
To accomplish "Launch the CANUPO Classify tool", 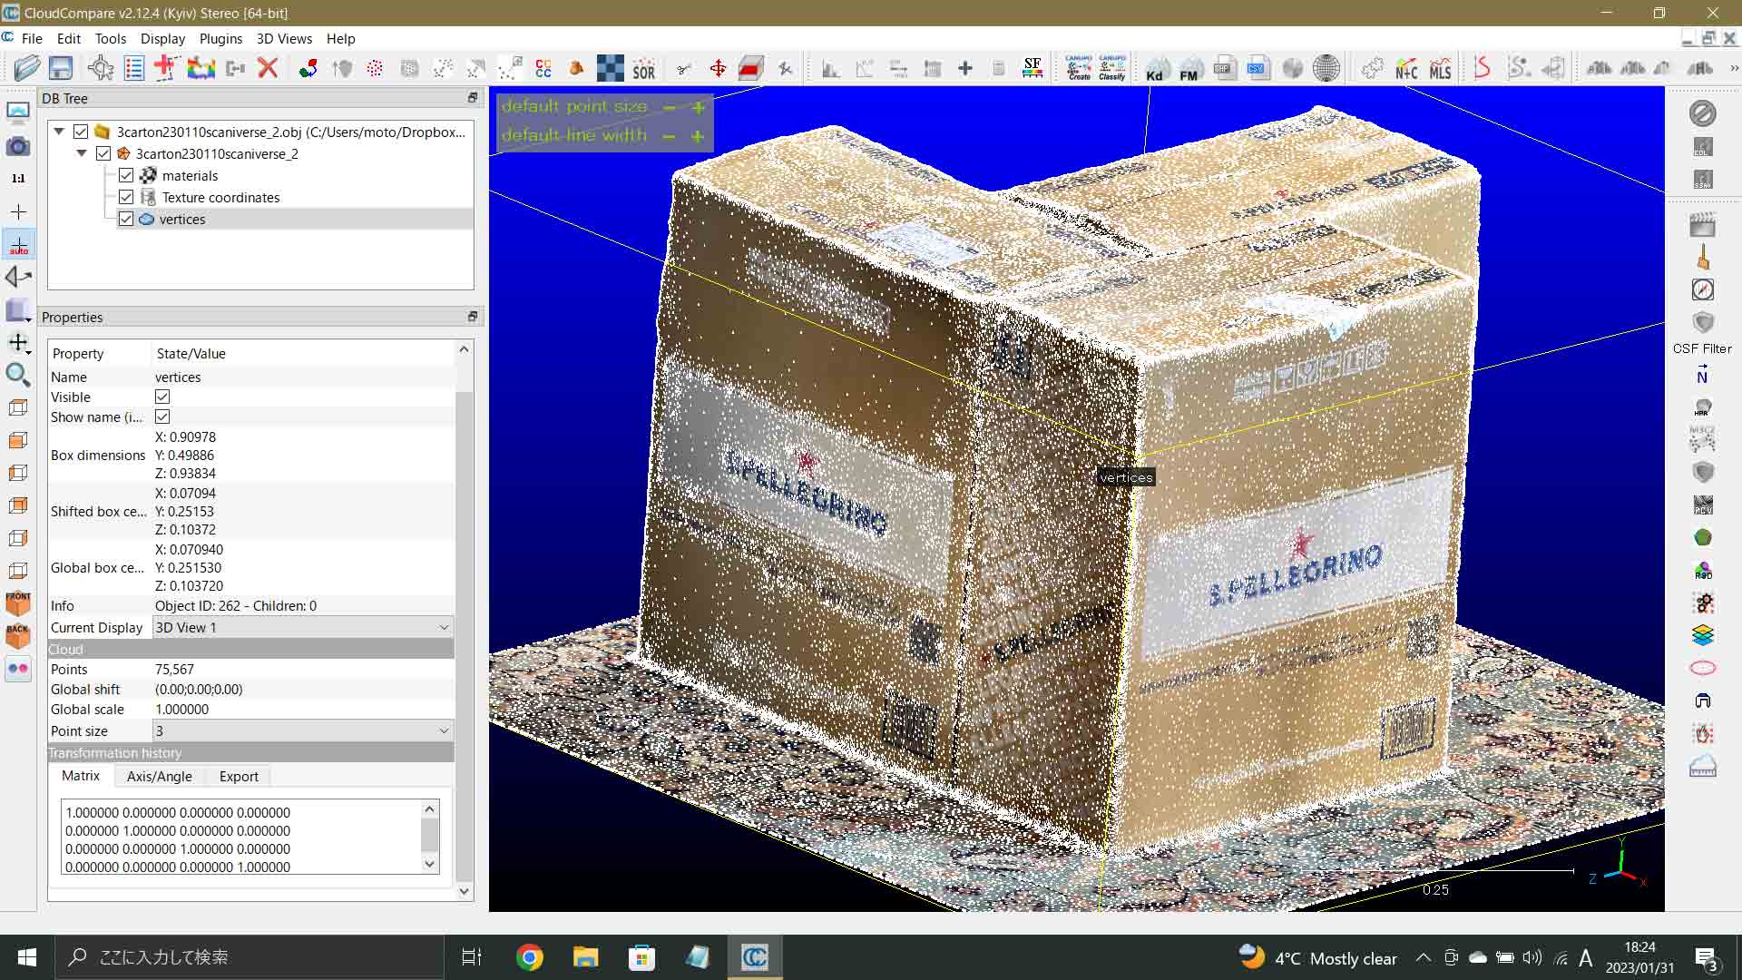I will [x=1111, y=68].
